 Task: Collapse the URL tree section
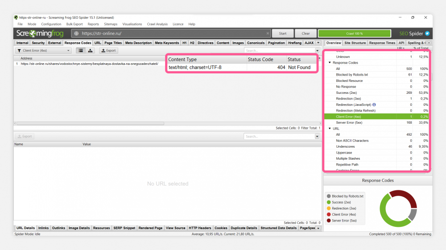(x=330, y=129)
